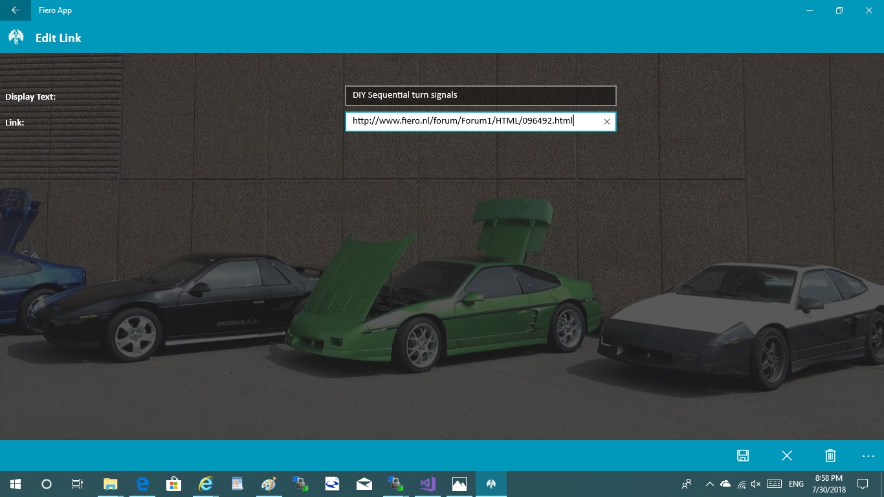Open OneDrive from the system tray

(x=725, y=484)
